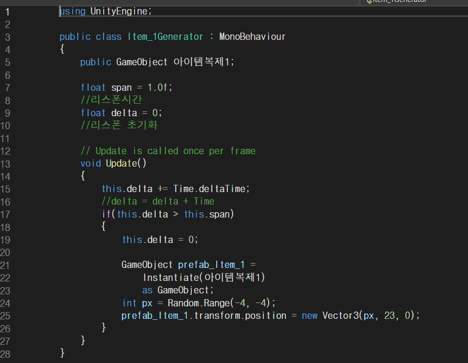Click 'as GameObject;' on line 23
Viewport: 468px width, 363px height.
tap(178, 290)
